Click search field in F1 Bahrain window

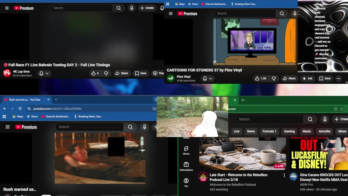(x=82, y=8)
